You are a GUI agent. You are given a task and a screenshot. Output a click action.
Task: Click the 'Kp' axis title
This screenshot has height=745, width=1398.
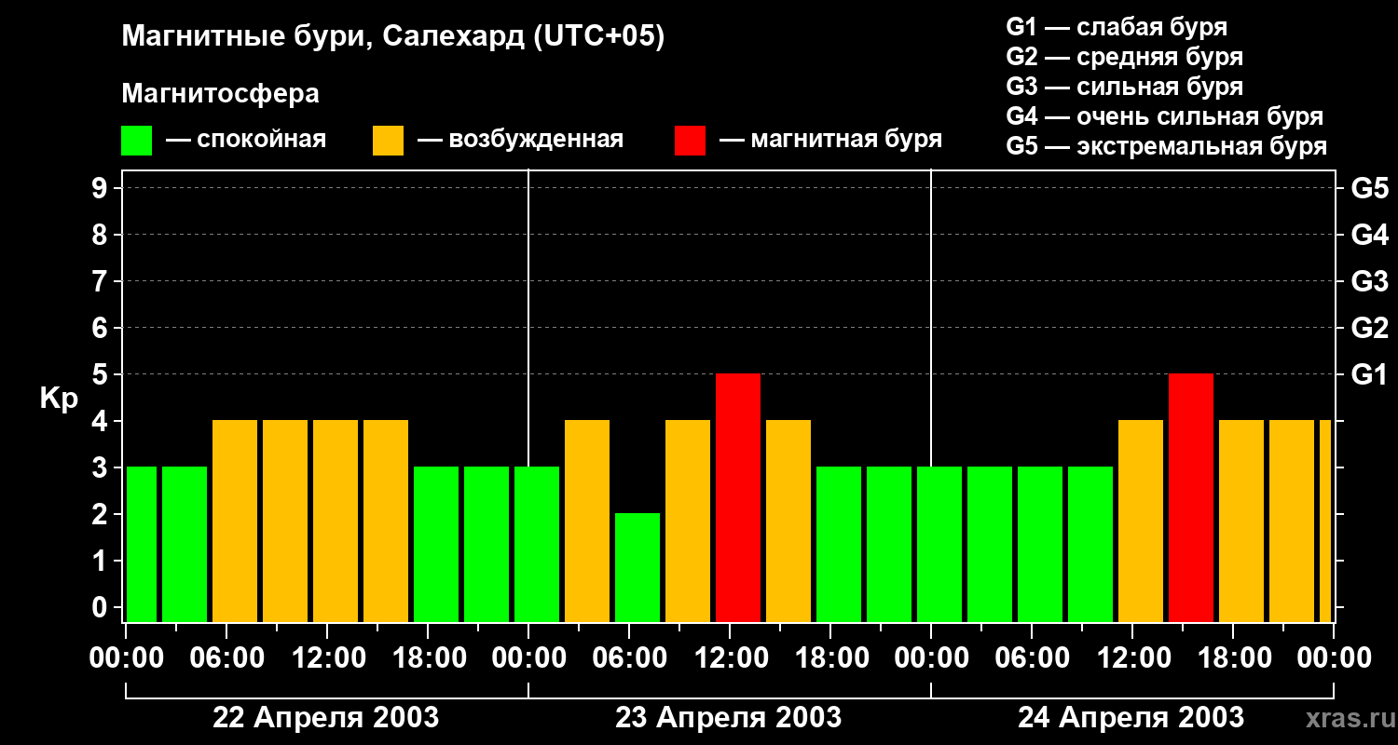[x=59, y=399]
